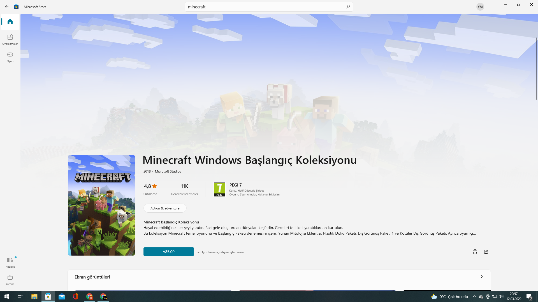Open the Kitaplık library
Viewport: 538px width, 302px height.
click(x=10, y=262)
